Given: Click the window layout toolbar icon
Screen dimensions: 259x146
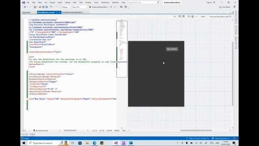Looking at the screenshot, I should [126, 7].
